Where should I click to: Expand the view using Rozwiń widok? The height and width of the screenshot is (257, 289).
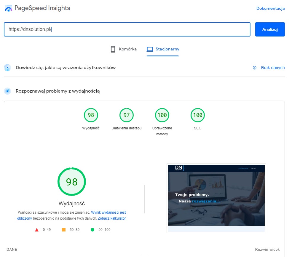tap(267, 250)
